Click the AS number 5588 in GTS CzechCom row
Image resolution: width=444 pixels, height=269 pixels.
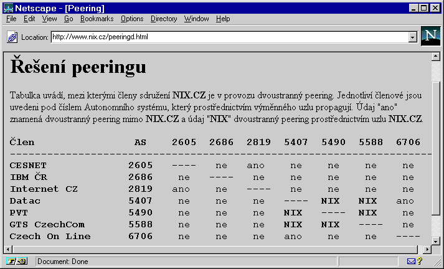(x=141, y=225)
